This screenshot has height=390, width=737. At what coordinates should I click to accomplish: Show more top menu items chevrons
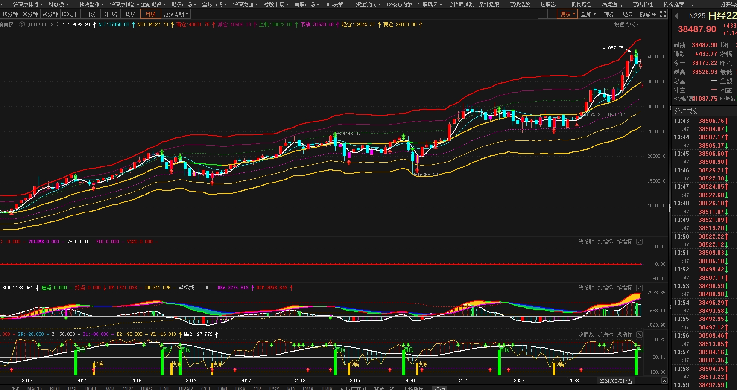(x=692, y=4)
